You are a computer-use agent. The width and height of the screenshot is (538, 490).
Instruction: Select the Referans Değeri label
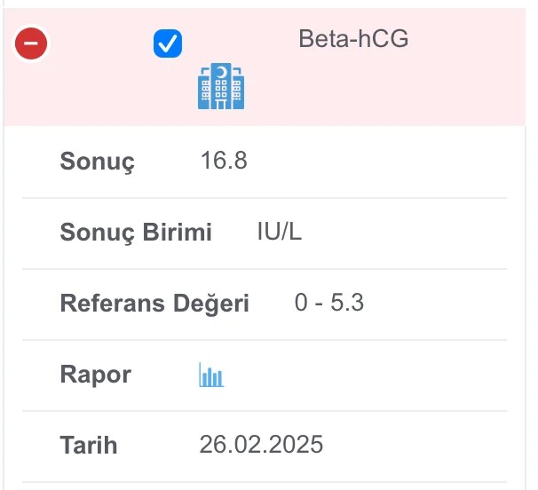click(x=154, y=304)
